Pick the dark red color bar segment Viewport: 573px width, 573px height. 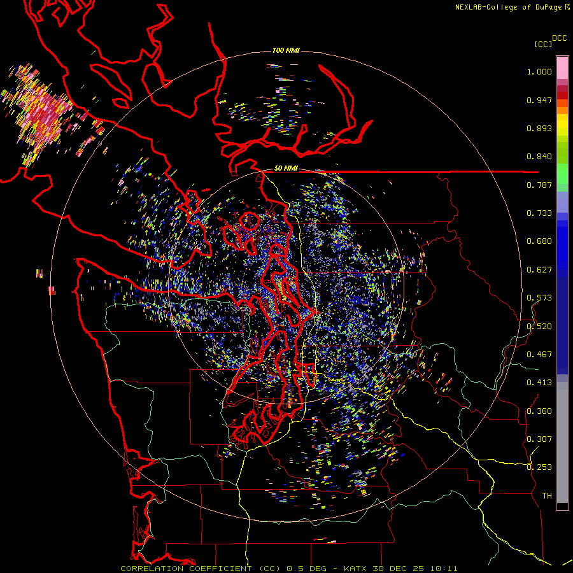[x=562, y=95]
